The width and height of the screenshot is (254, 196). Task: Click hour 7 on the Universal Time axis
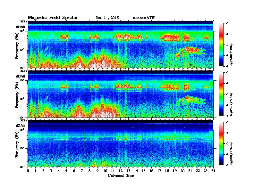82,171
